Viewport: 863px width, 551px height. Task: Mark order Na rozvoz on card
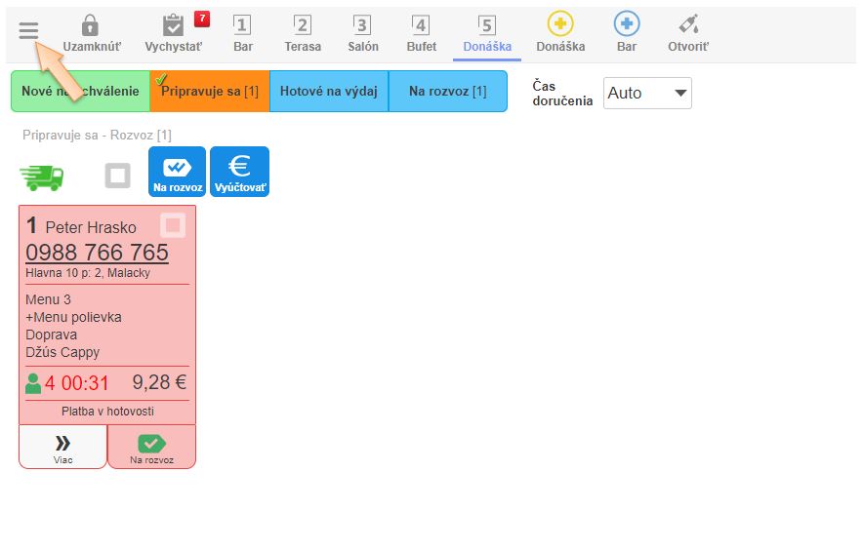point(151,447)
